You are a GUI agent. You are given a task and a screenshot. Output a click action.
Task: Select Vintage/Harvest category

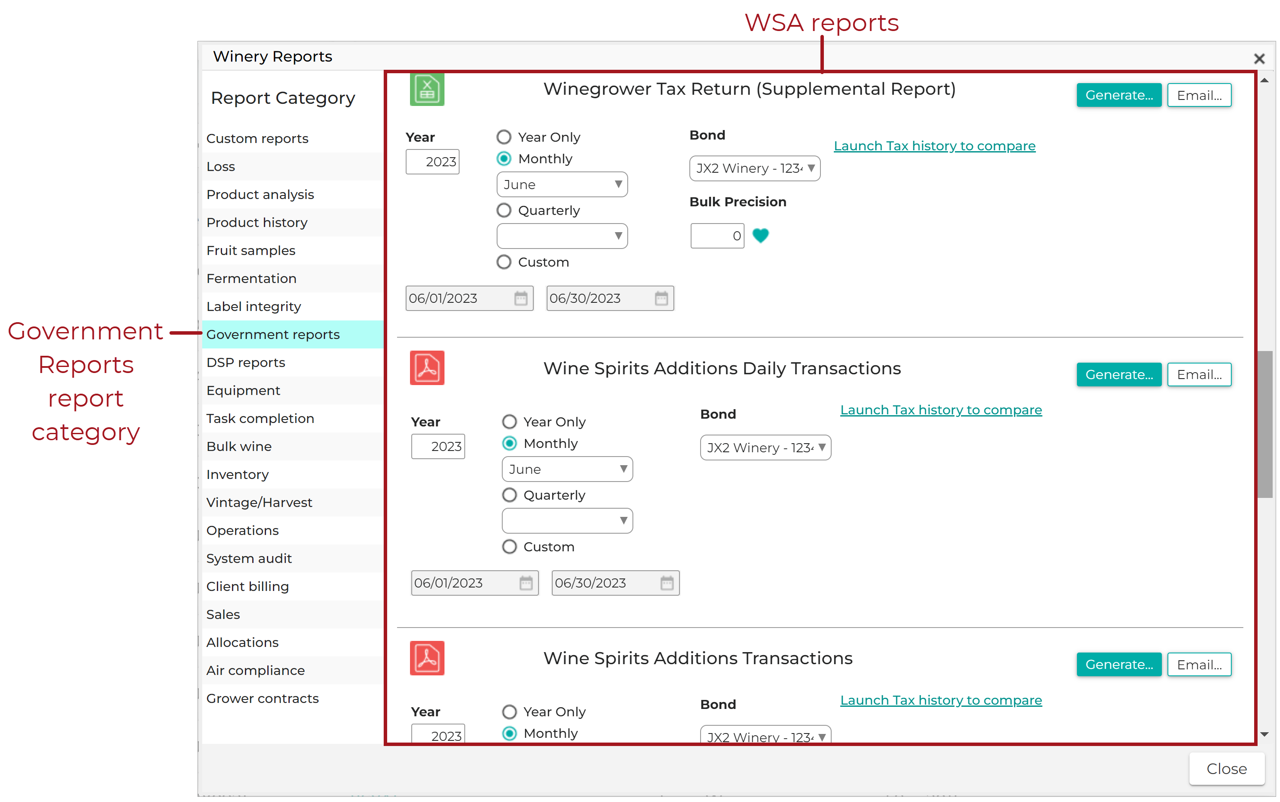pyautogui.click(x=293, y=502)
